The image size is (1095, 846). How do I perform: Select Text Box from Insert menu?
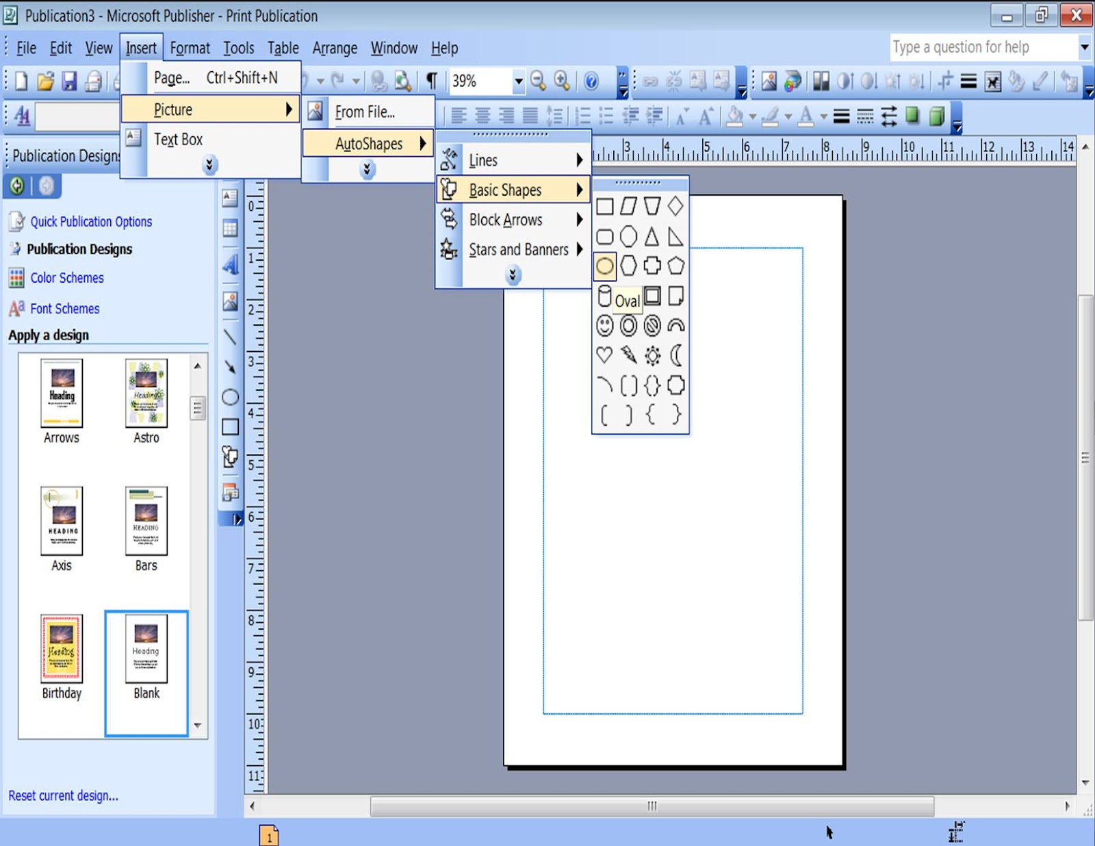(211, 140)
